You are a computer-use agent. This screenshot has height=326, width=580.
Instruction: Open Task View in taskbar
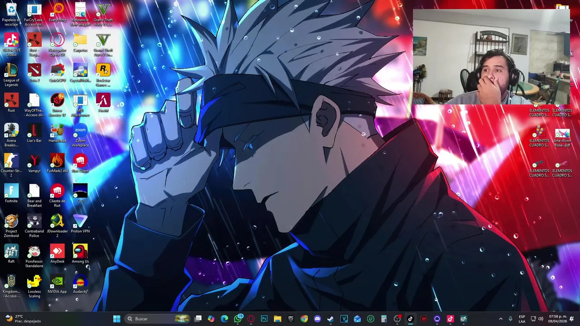pos(198,319)
